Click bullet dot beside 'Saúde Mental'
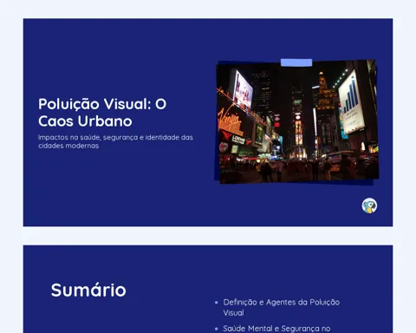The height and width of the screenshot is (333, 416). click(217, 329)
